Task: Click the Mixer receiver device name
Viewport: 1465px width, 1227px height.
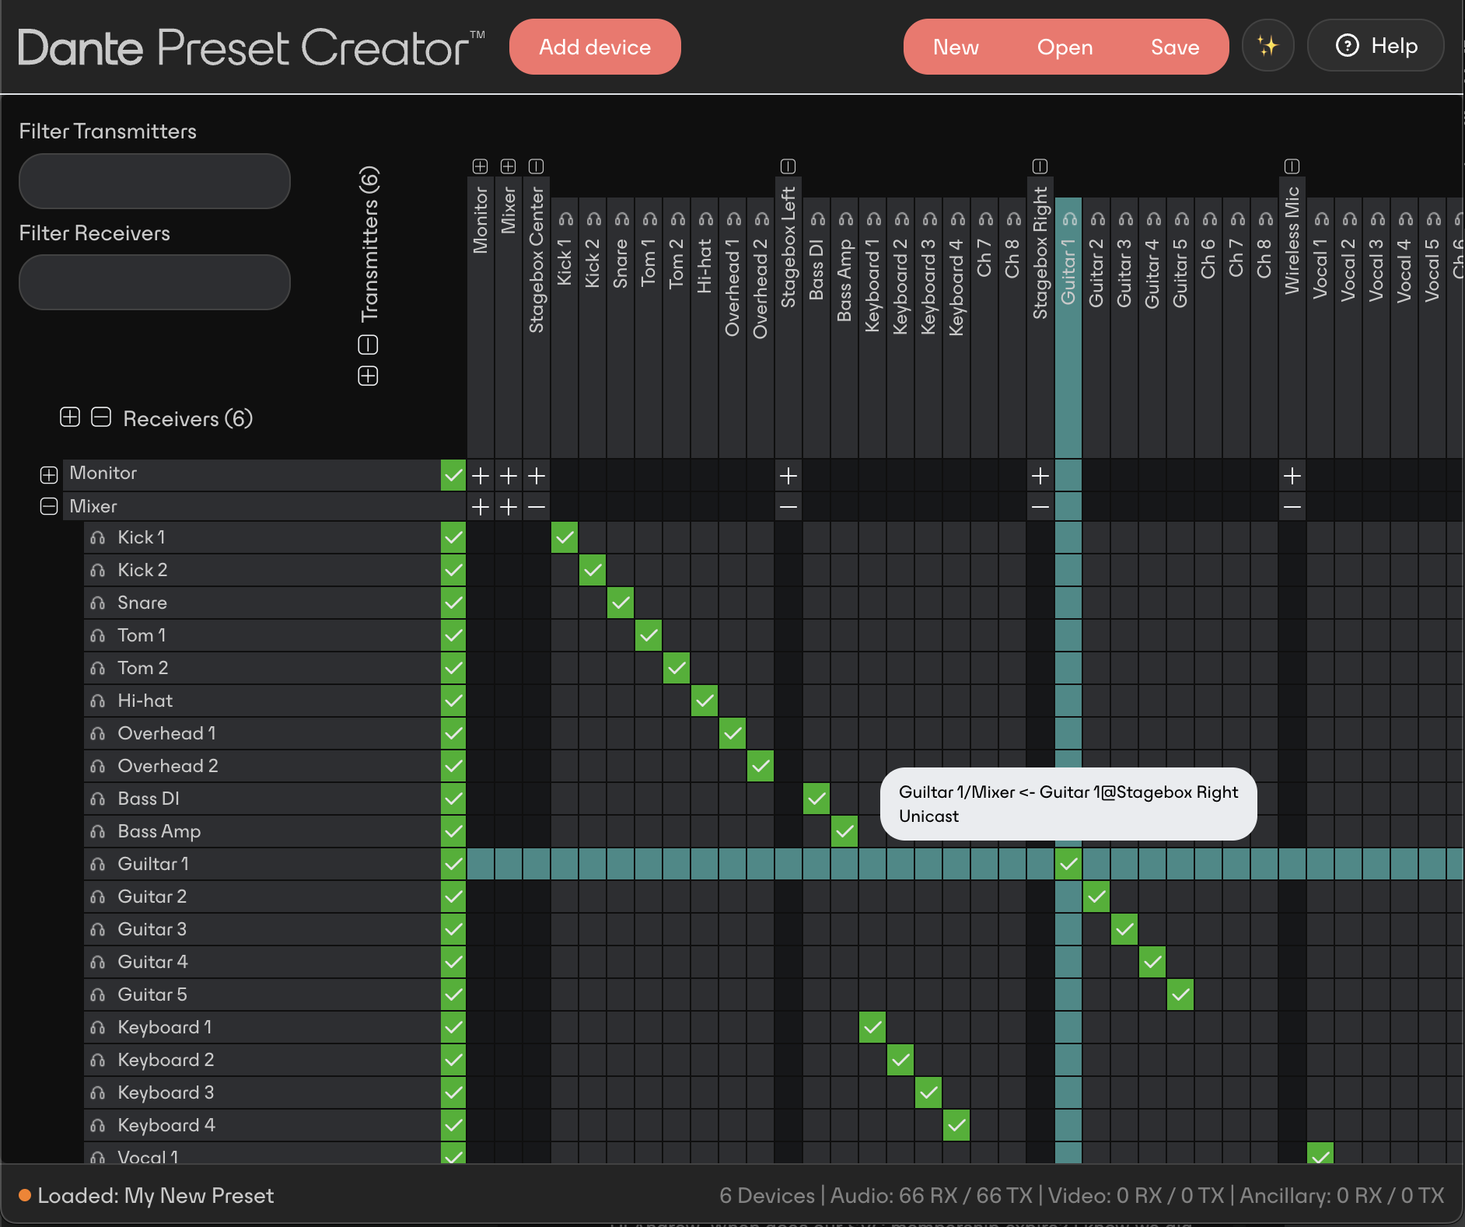Action: click(93, 506)
